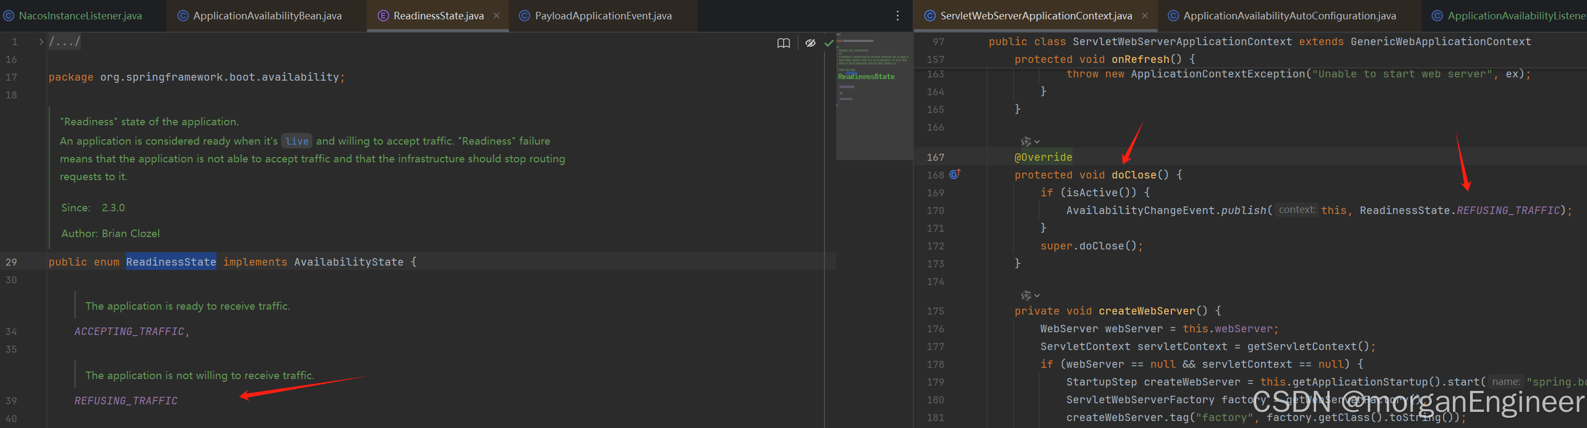Click the overriding method gutter icon on line 168
The image size is (1587, 428).
click(x=955, y=174)
